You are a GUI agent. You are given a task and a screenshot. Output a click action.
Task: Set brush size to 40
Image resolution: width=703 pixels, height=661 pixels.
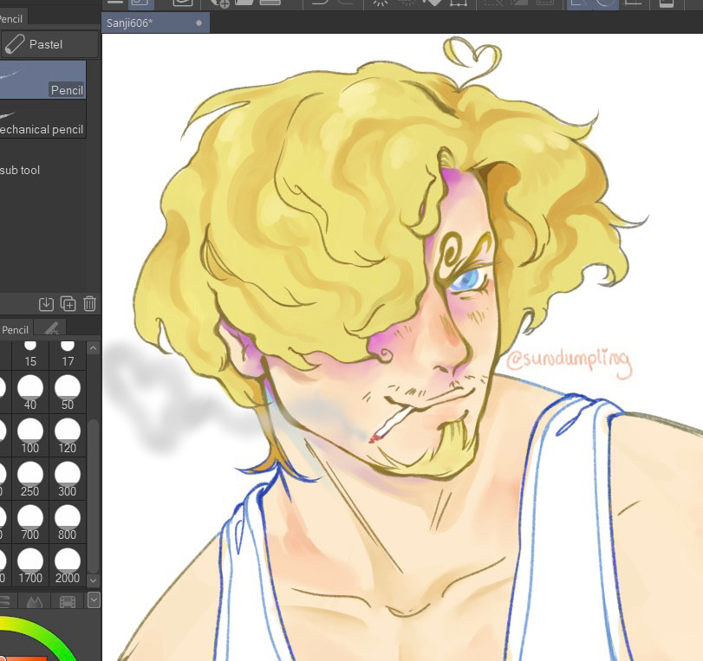30,392
